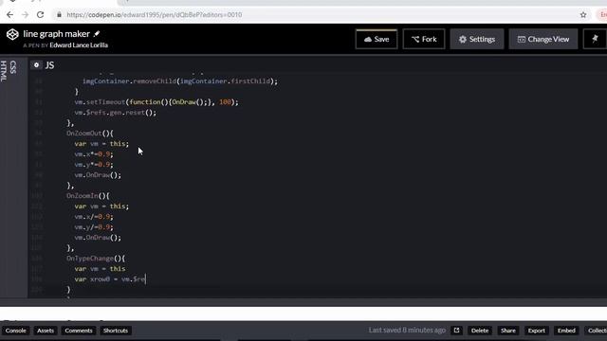Click the 'vm.y/=0.9;' code line
Image resolution: width=607 pixels, height=341 pixels.
(94, 227)
